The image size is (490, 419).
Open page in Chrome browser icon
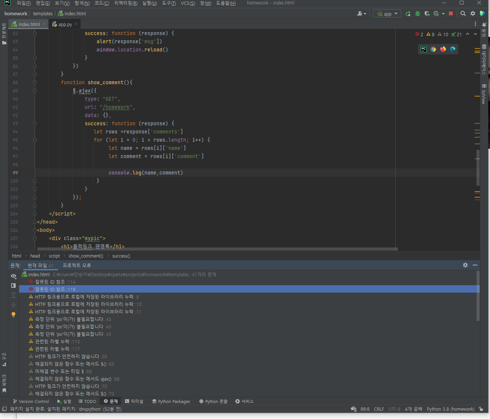click(433, 49)
